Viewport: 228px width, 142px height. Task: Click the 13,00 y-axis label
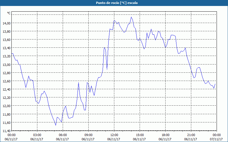[7, 65]
